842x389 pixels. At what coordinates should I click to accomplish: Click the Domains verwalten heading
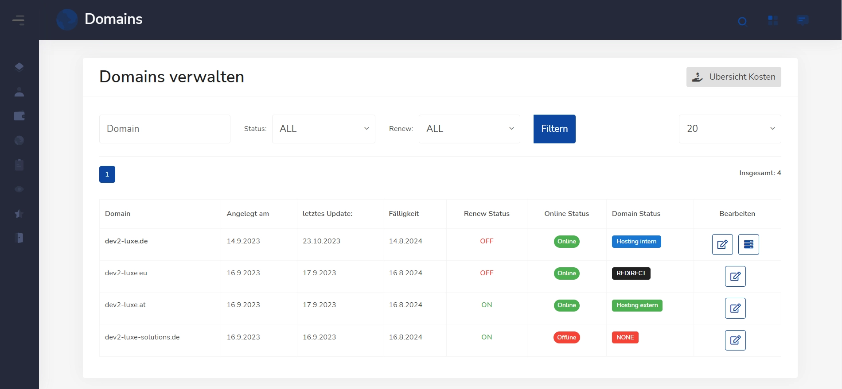[172, 77]
